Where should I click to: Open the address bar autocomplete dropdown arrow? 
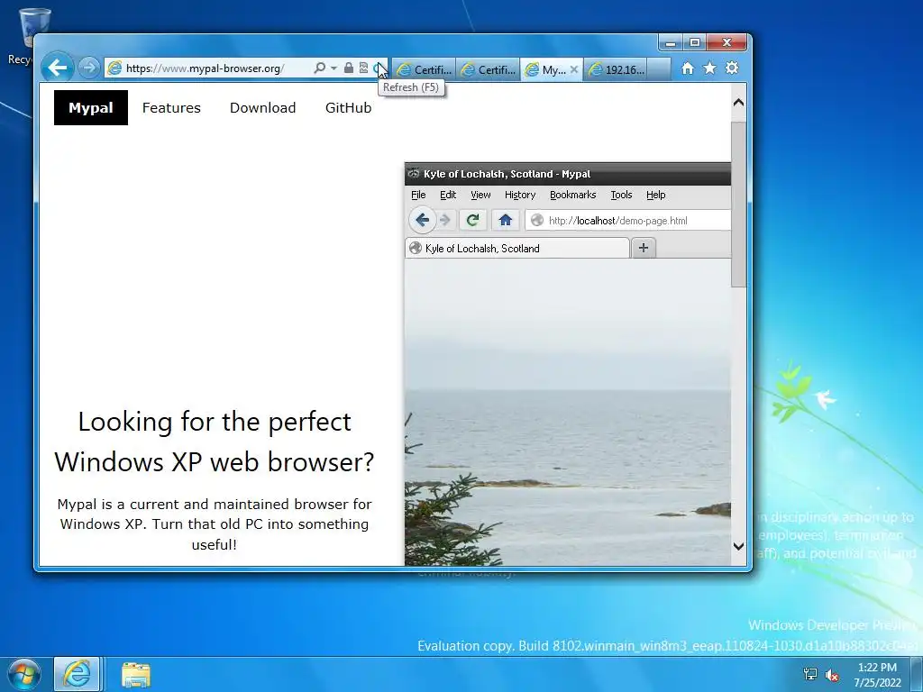coord(334,68)
